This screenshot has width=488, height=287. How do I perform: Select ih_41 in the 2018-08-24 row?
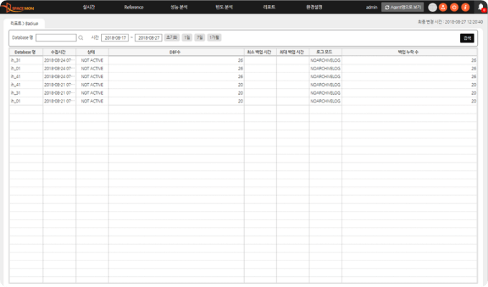(x=16, y=77)
